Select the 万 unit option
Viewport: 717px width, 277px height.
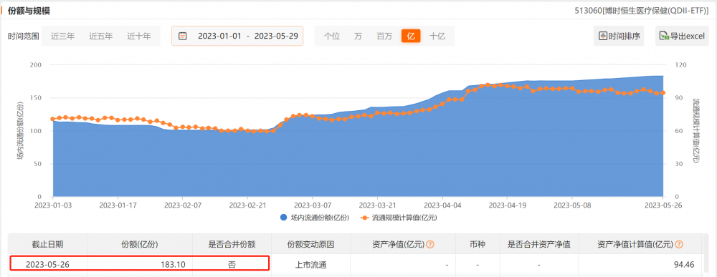click(x=358, y=36)
